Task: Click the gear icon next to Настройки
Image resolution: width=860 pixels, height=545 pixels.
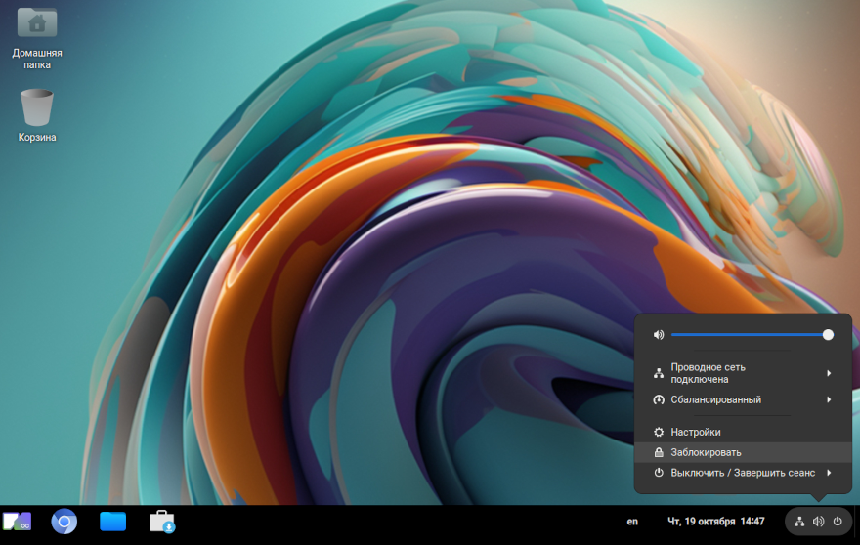Action: coord(659,432)
